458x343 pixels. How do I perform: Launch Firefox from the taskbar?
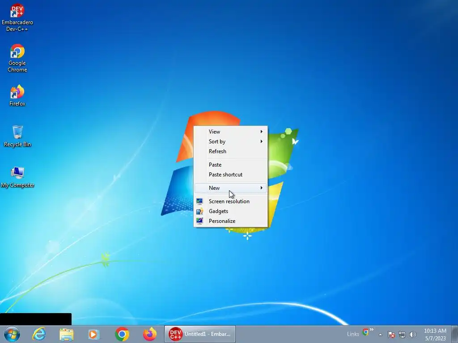[149, 334]
